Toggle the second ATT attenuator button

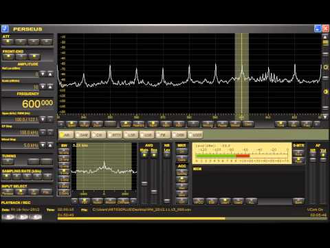(x=21, y=42)
